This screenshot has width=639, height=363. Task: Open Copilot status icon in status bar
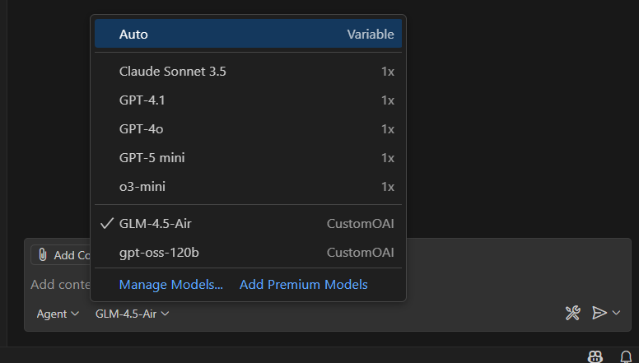click(x=595, y=356)
